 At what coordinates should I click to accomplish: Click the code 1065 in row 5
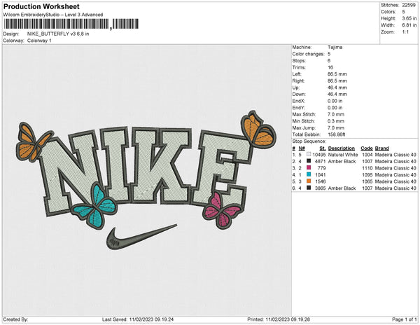367,181
